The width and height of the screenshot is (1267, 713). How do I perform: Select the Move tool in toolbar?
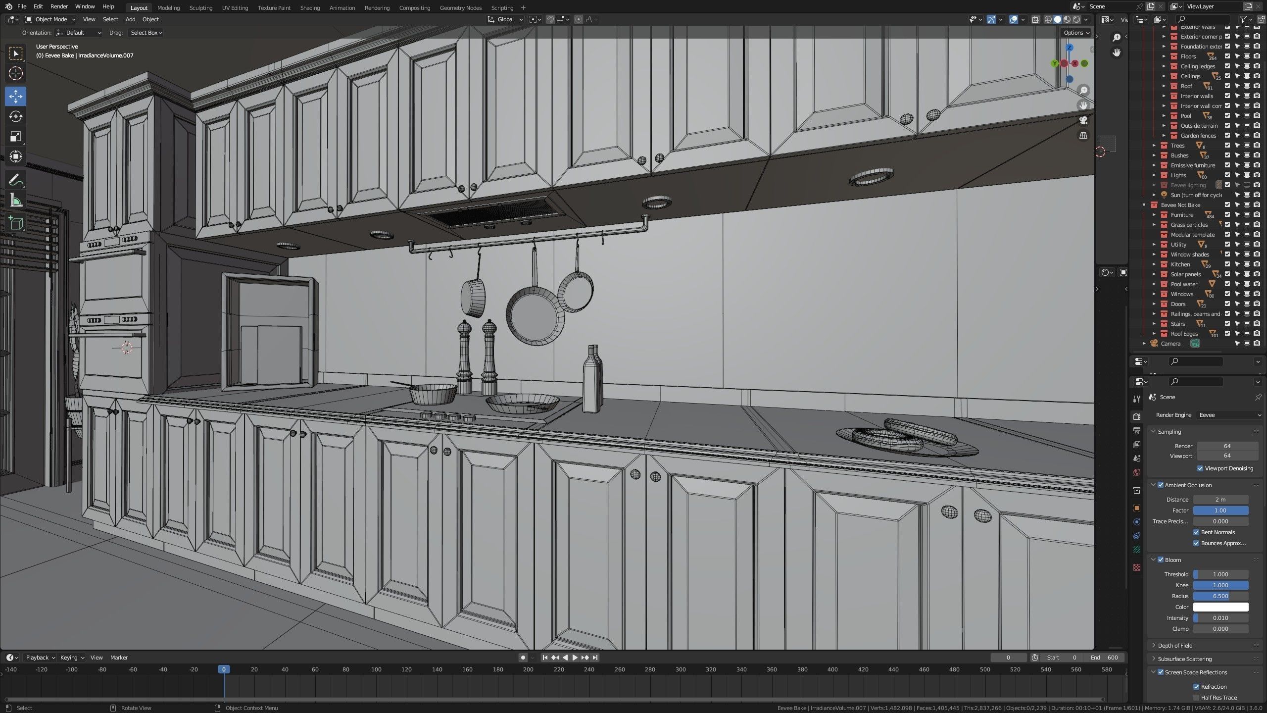pyautogui.click(x=15, y=96)
